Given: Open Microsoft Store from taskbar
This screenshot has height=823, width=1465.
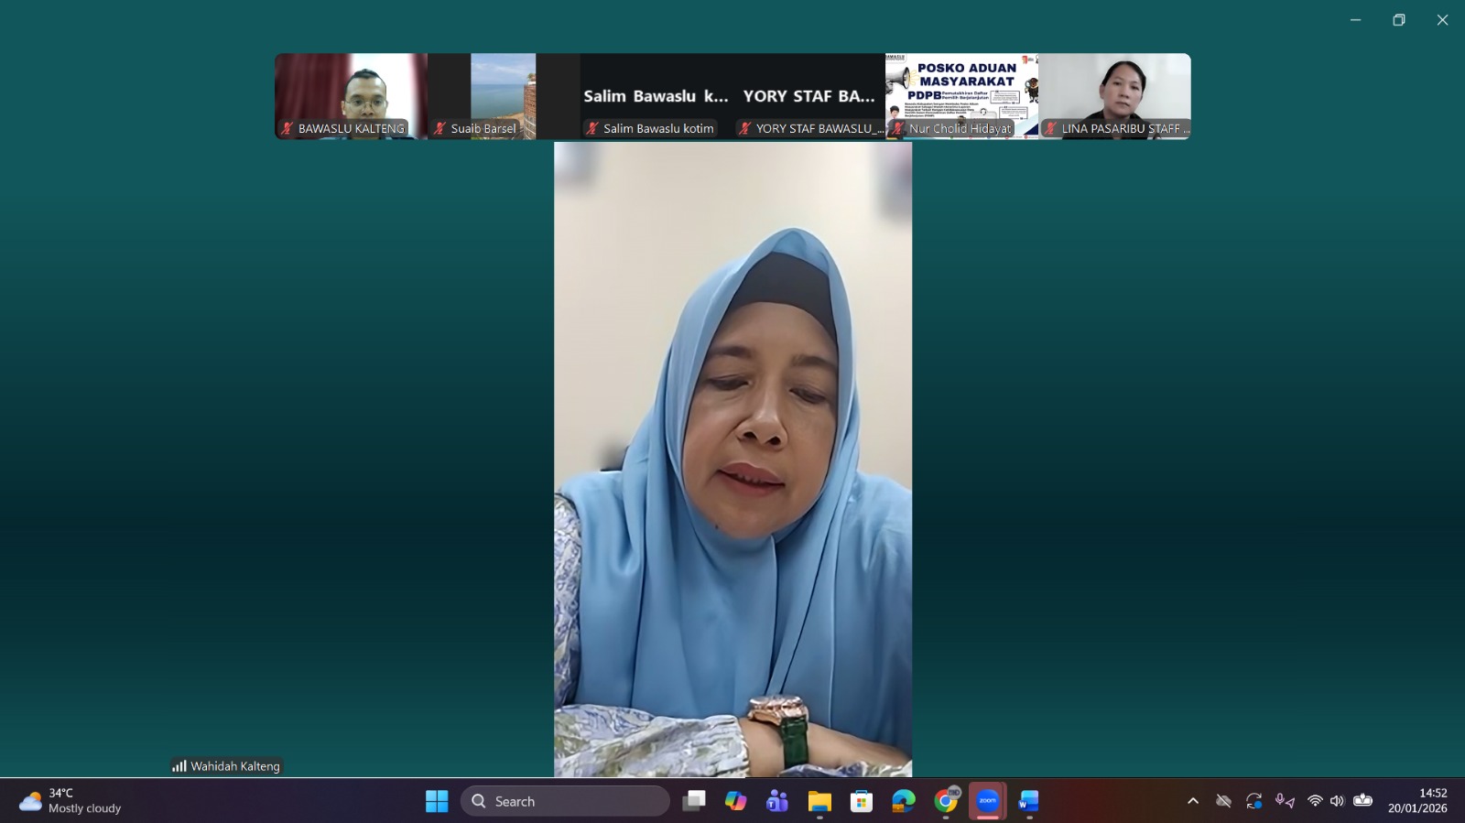Looking at the screenshot, I should [x=862, y=801].
